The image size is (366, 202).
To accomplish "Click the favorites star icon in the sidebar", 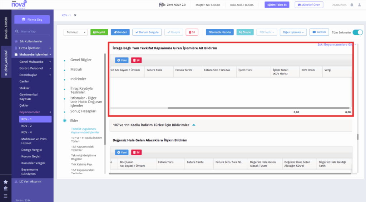I will pyautogui.click(x=6, y=182).
